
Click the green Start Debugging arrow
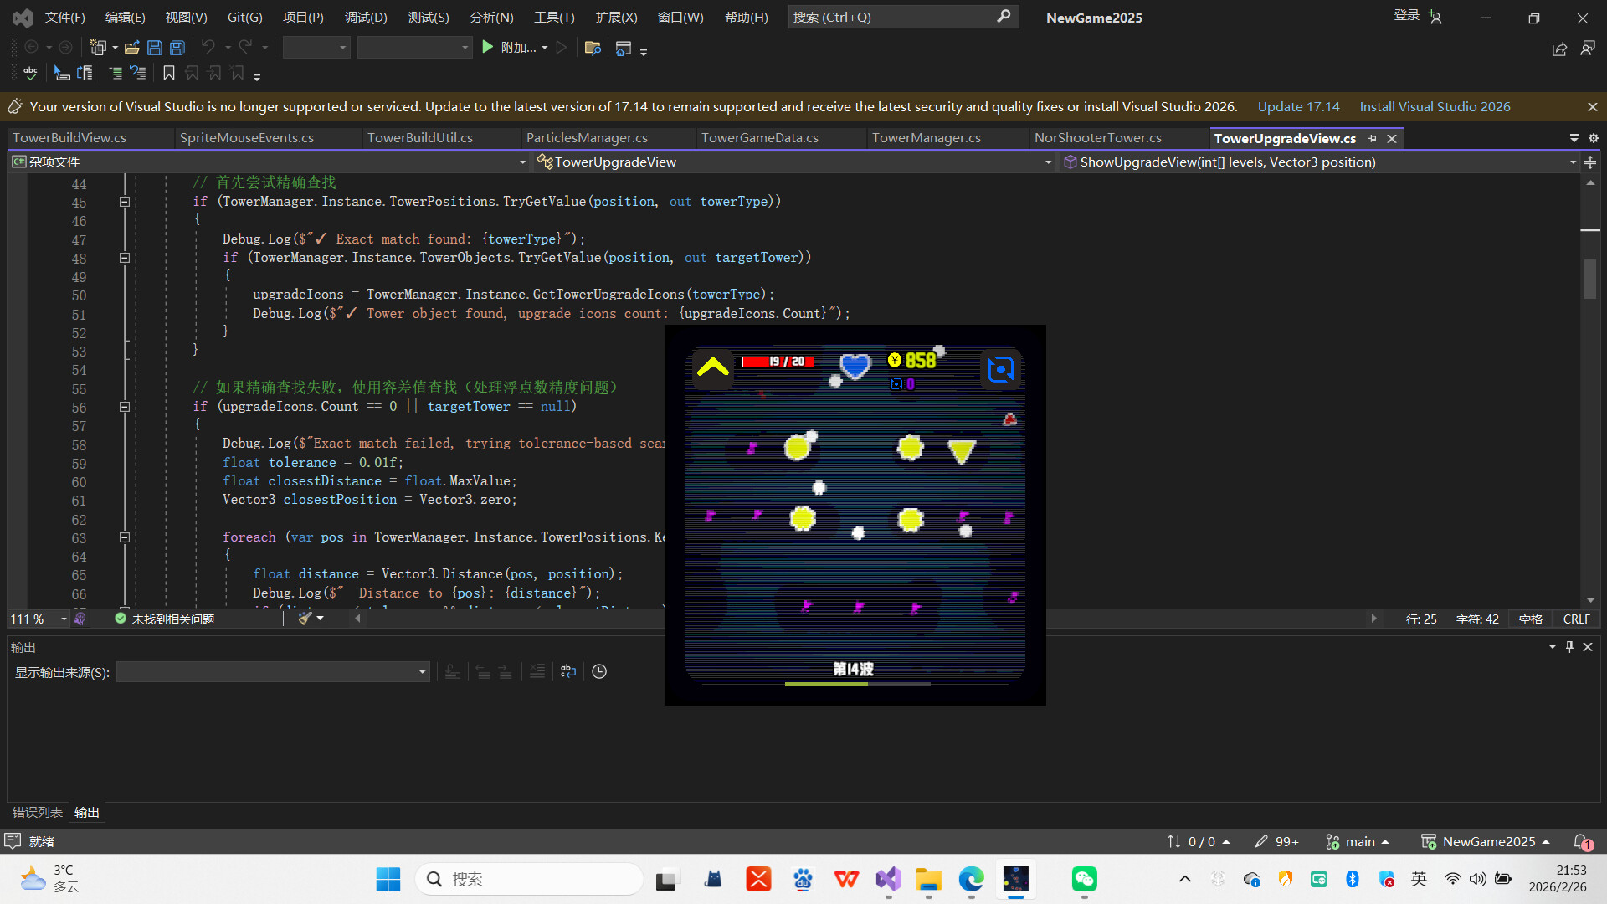pos(488,48)
